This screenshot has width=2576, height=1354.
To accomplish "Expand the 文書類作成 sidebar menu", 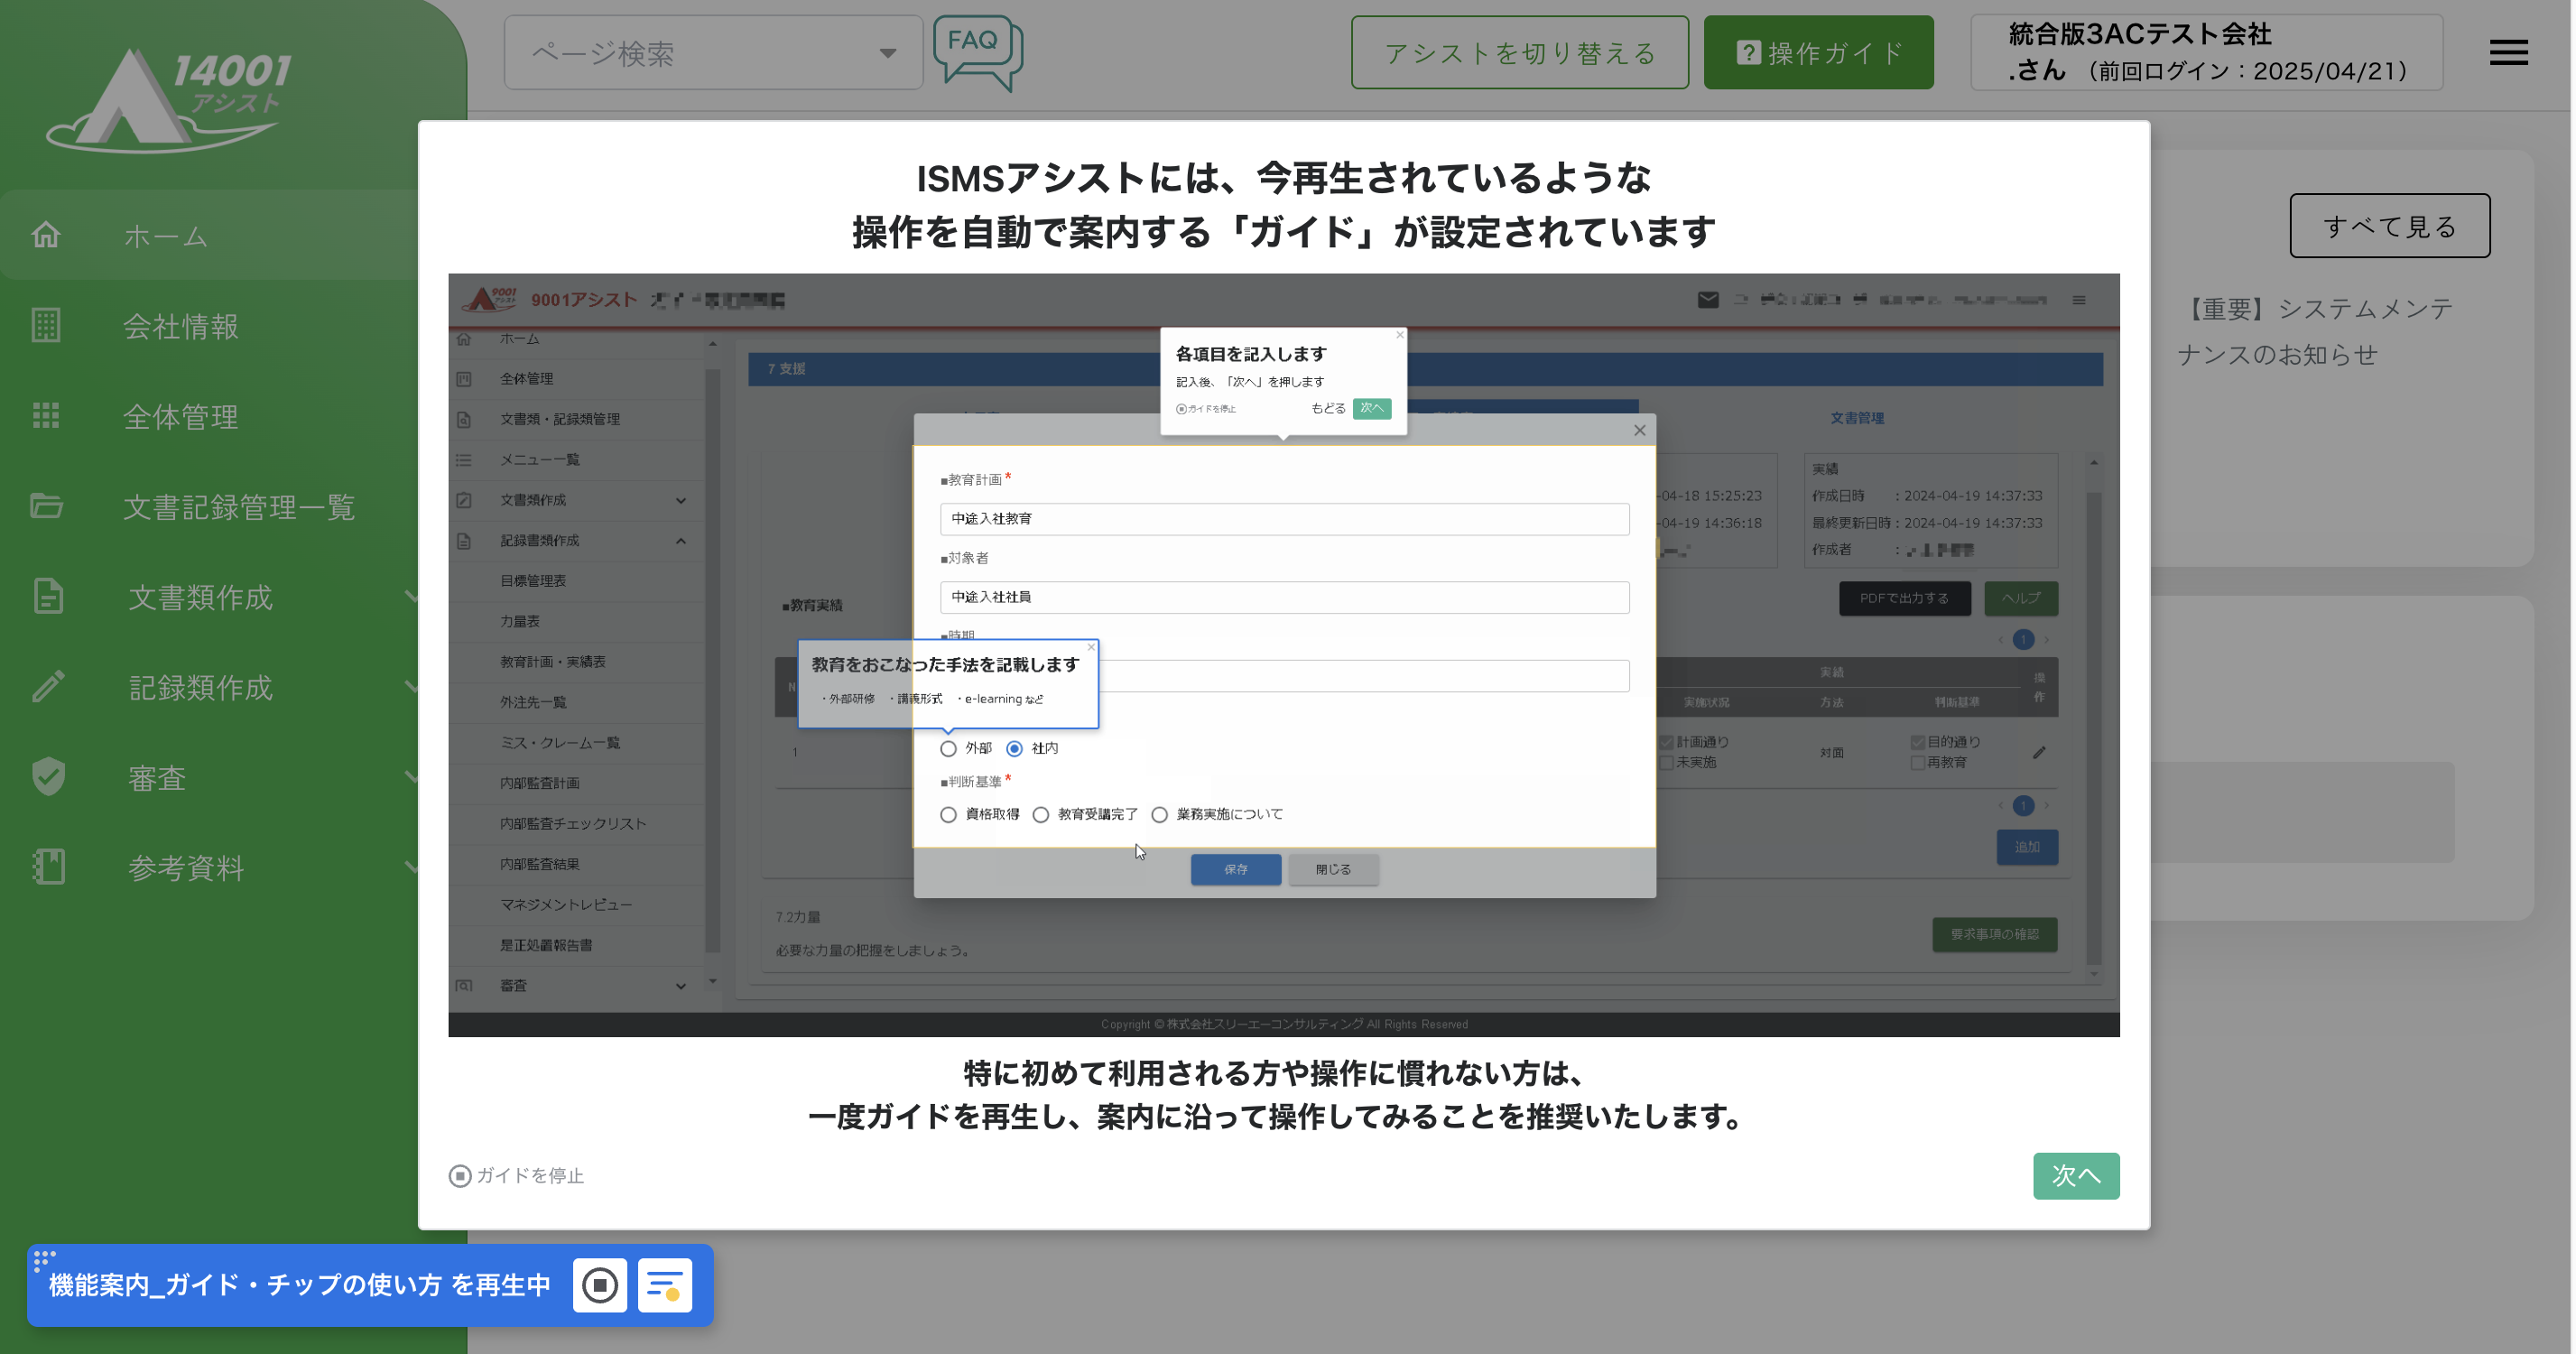I will (x=200, y=597).
